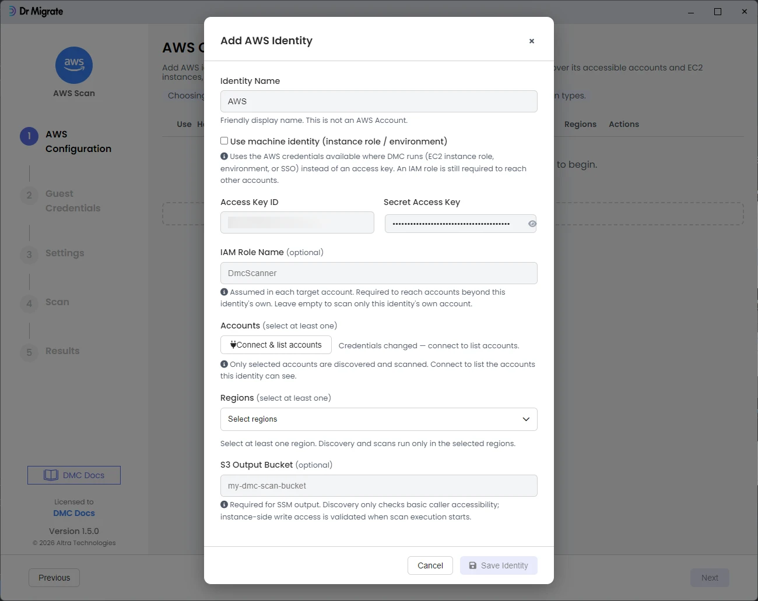758x601 pixels.
Task: Close the Dr Migrate window
Action: pos(745,12)
